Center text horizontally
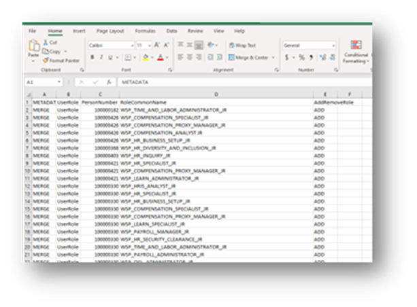 pos(190,57)
